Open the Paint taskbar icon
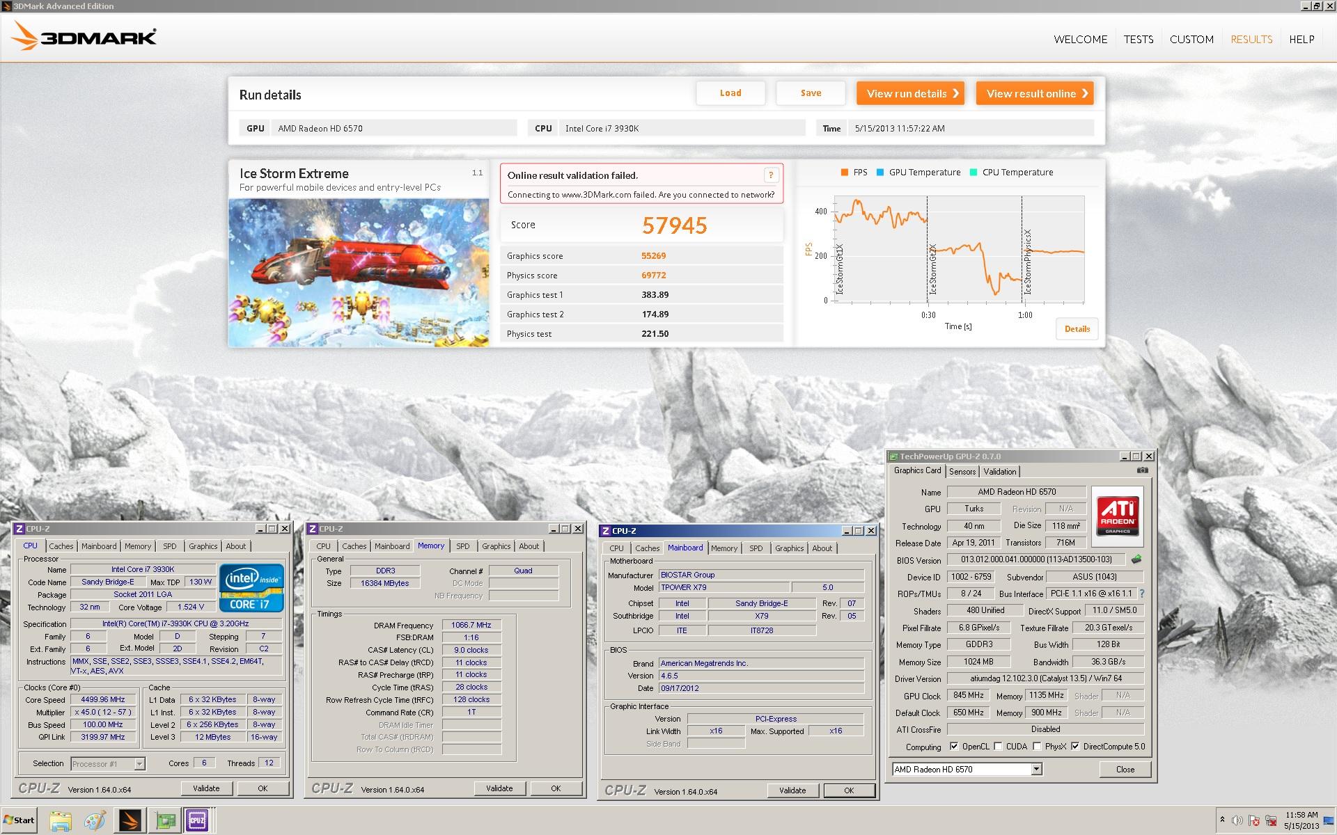Screen dimensions: 1337x835 coord(95,820)
